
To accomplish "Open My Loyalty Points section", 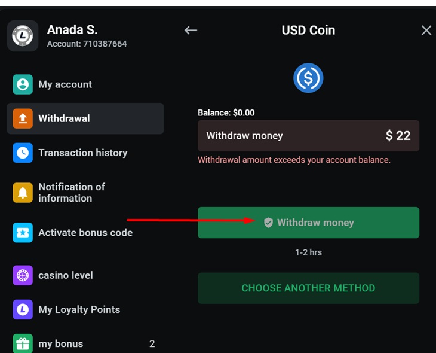I will coord(79,310).
